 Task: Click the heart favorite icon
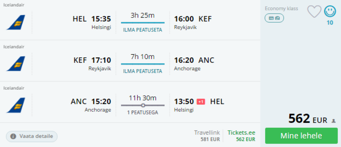tap(314, 12)
